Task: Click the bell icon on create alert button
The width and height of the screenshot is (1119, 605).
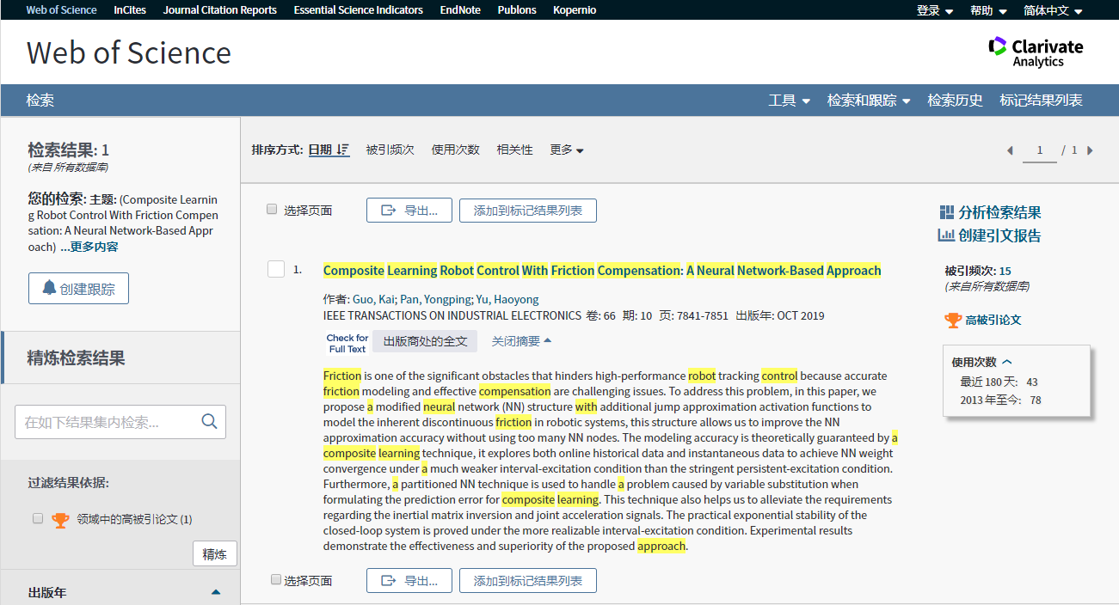Action: 49,288
